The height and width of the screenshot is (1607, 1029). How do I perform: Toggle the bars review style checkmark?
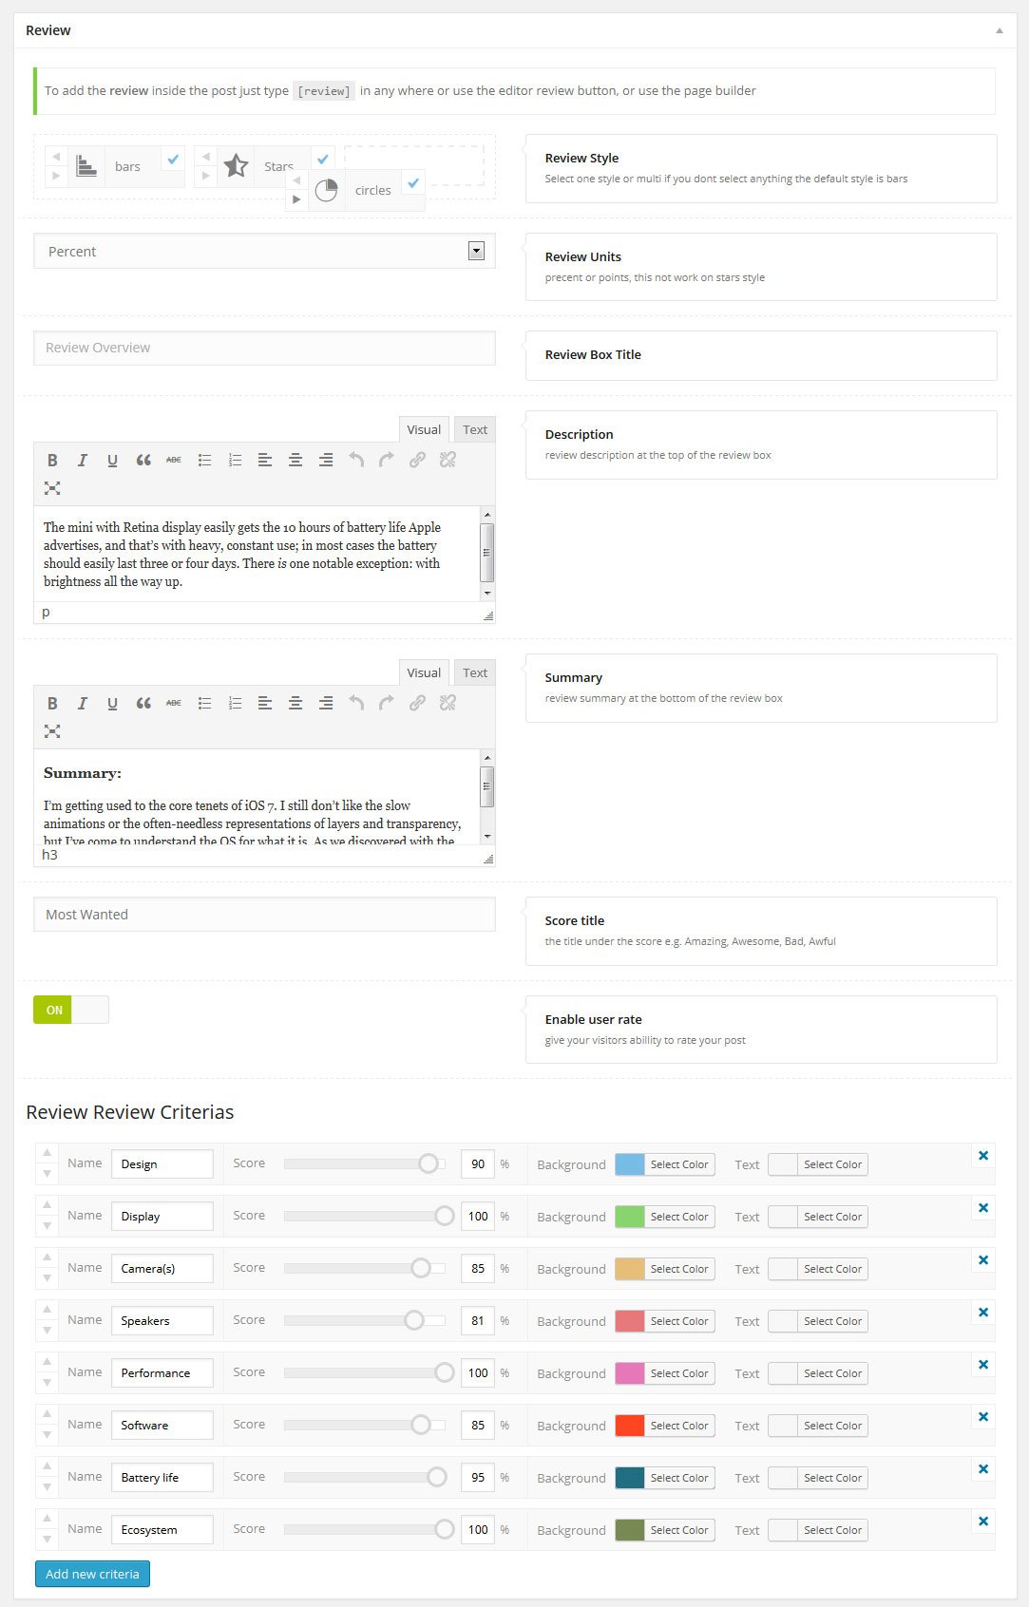pos(173,160)
